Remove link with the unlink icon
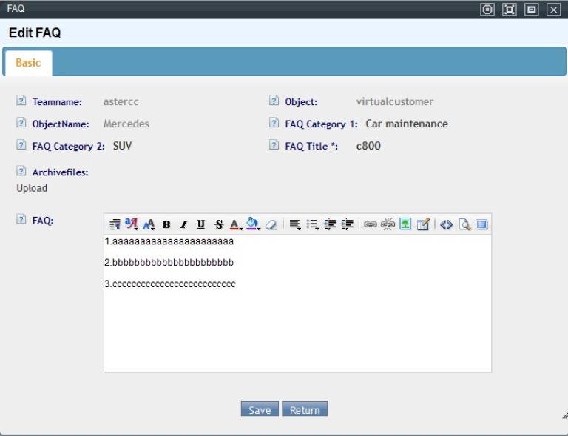 [x=388, y=224]
